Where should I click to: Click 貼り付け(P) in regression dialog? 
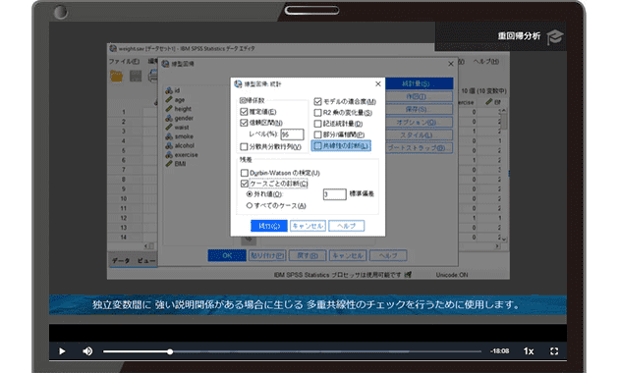267,255
